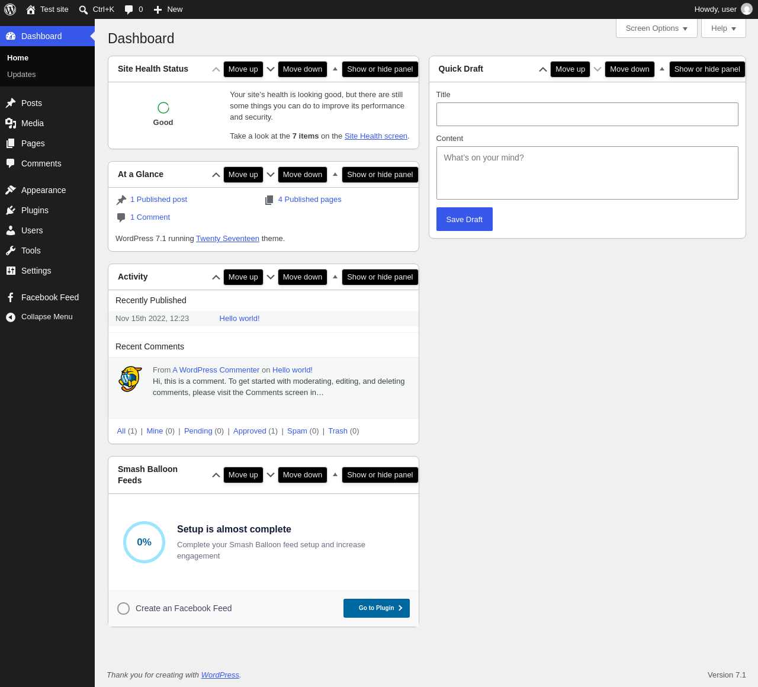Select the Create an Facebook Feed radio circle

(123, 608)
